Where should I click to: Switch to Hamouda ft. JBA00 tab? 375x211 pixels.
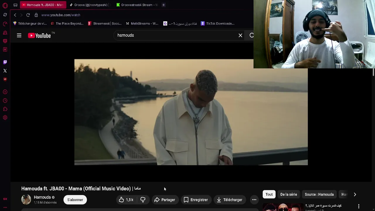coord(43,5)
